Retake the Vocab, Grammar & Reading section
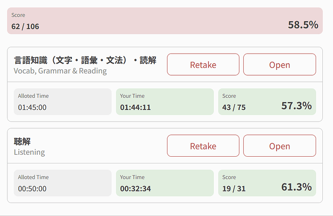Screen dimensions: 333x216 point(203,65)
